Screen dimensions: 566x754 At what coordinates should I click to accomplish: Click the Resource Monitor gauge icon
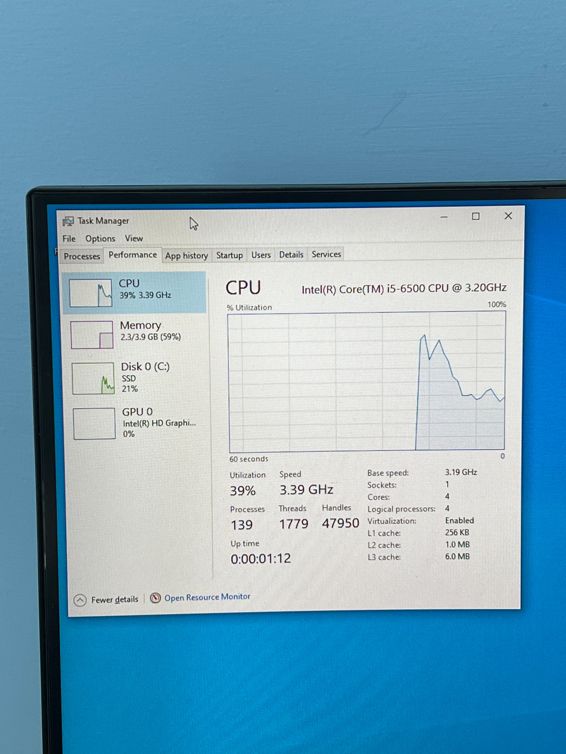click(x=155, y=598)
